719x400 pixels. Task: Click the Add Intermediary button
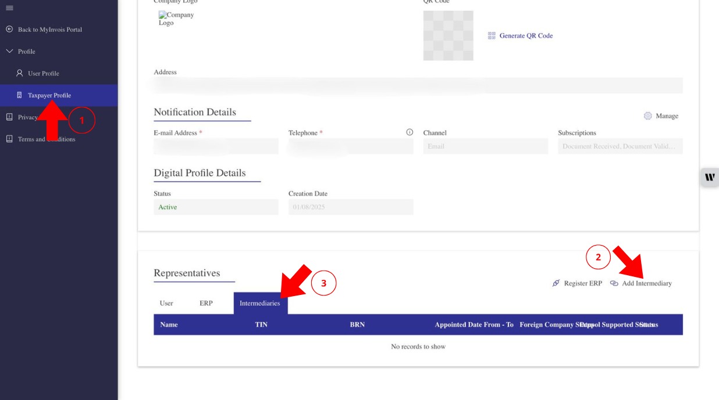tap(641, 283)
